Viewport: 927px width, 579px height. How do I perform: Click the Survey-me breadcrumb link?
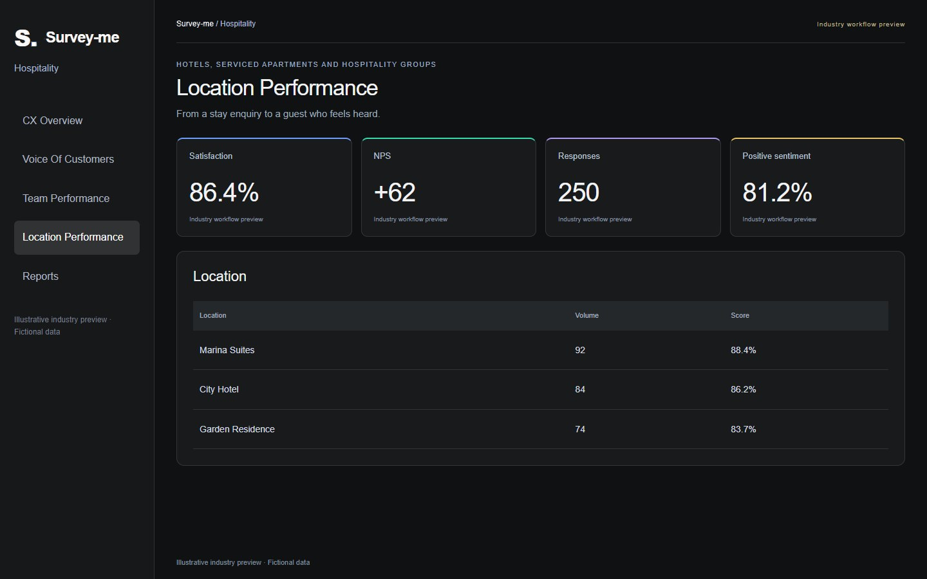point(195,24)
